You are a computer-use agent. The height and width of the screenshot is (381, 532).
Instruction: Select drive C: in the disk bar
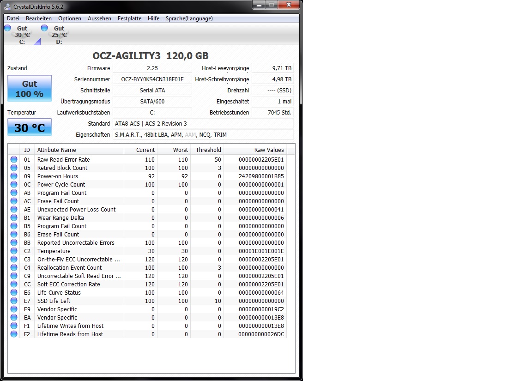[x=22, y=35]
